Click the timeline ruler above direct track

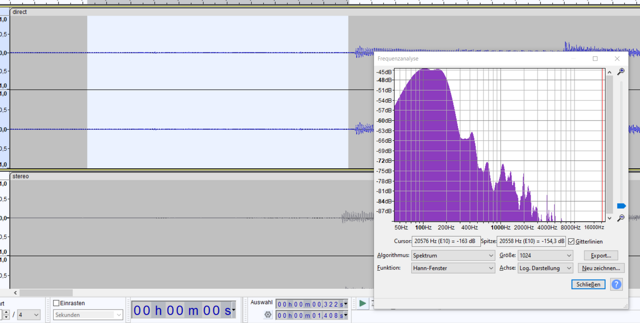320,2
